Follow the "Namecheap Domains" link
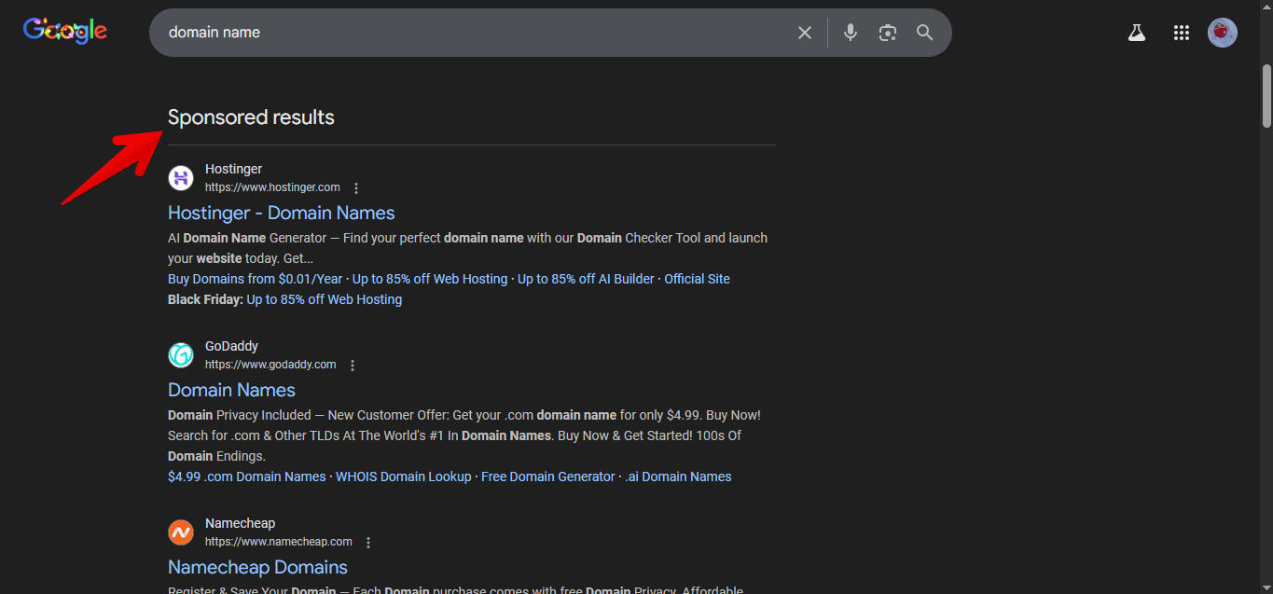1273x594 pixels. (257, 567)
